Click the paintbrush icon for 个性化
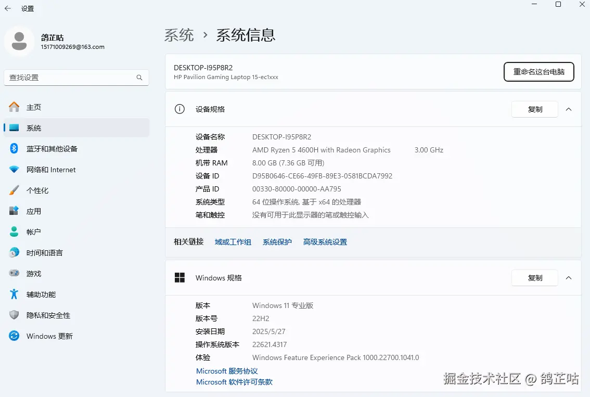Screen dimensions: 590x397 pyautogui.click(x=14, y=190)
